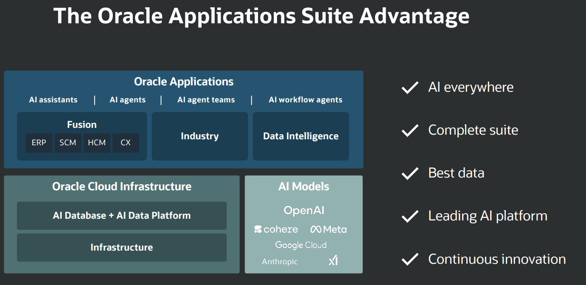
Task: Select the AI assistants label
Action: (53, 100)
